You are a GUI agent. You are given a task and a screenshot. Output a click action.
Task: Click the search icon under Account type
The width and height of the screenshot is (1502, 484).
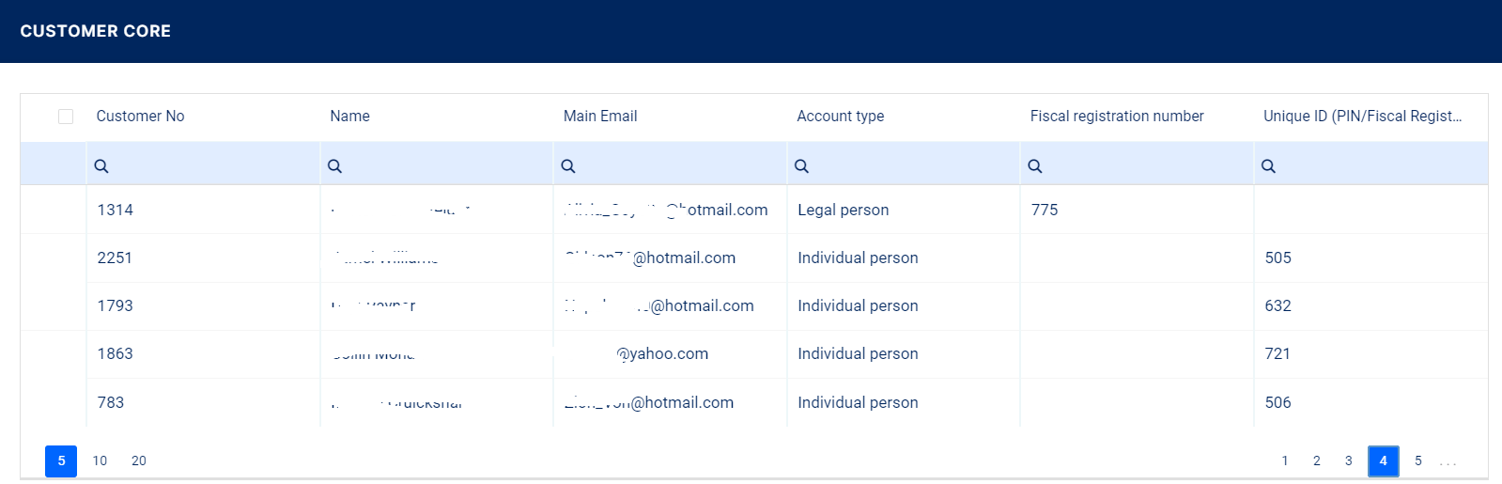[801, 166]
